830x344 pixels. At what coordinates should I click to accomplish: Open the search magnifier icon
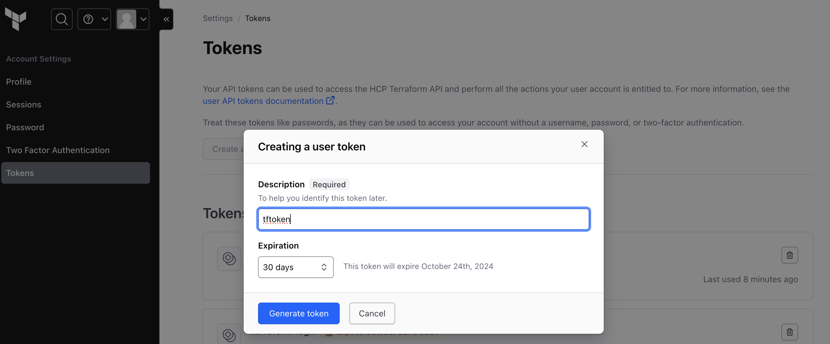click(62, 19)
